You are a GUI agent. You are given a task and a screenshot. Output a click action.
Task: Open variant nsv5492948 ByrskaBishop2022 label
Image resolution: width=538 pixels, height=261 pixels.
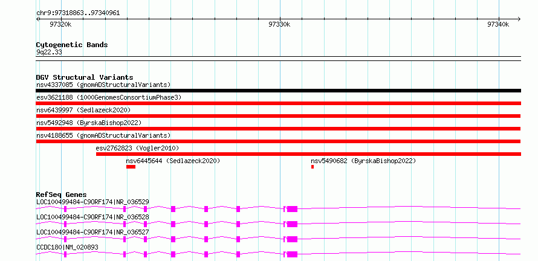click(88, 123)
